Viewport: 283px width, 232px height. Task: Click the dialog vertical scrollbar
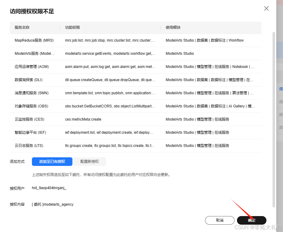pos(273,120)
